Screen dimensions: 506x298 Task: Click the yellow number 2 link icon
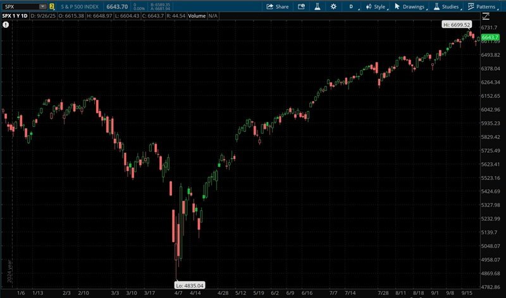(52, 6)
